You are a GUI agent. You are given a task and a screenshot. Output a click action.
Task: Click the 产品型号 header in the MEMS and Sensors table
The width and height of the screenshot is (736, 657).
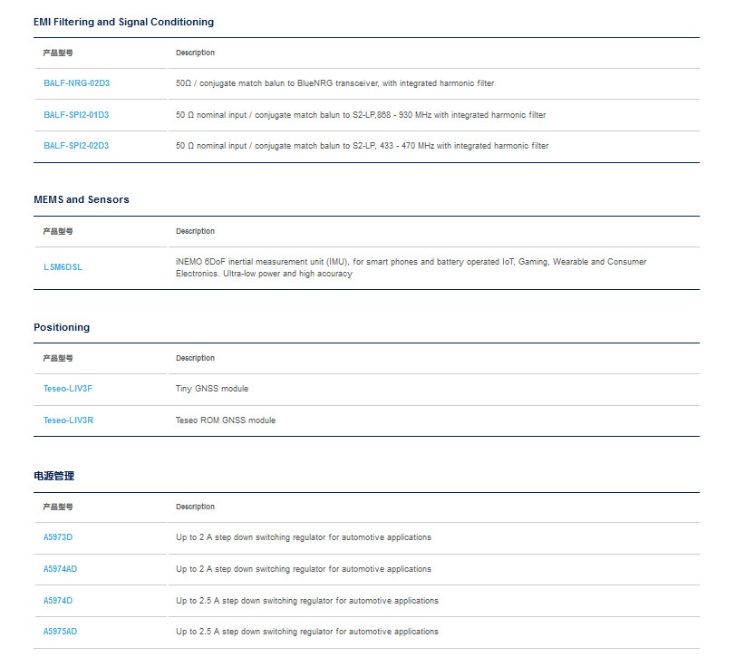[58, 231]
